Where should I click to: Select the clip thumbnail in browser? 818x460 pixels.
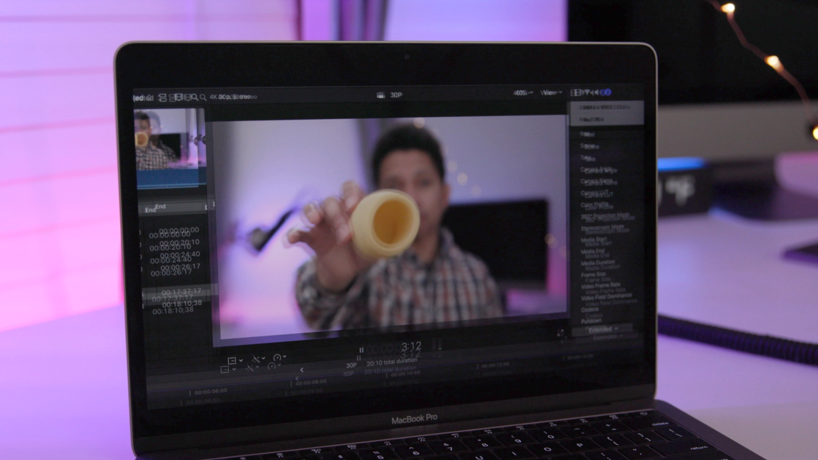(170, 141)
